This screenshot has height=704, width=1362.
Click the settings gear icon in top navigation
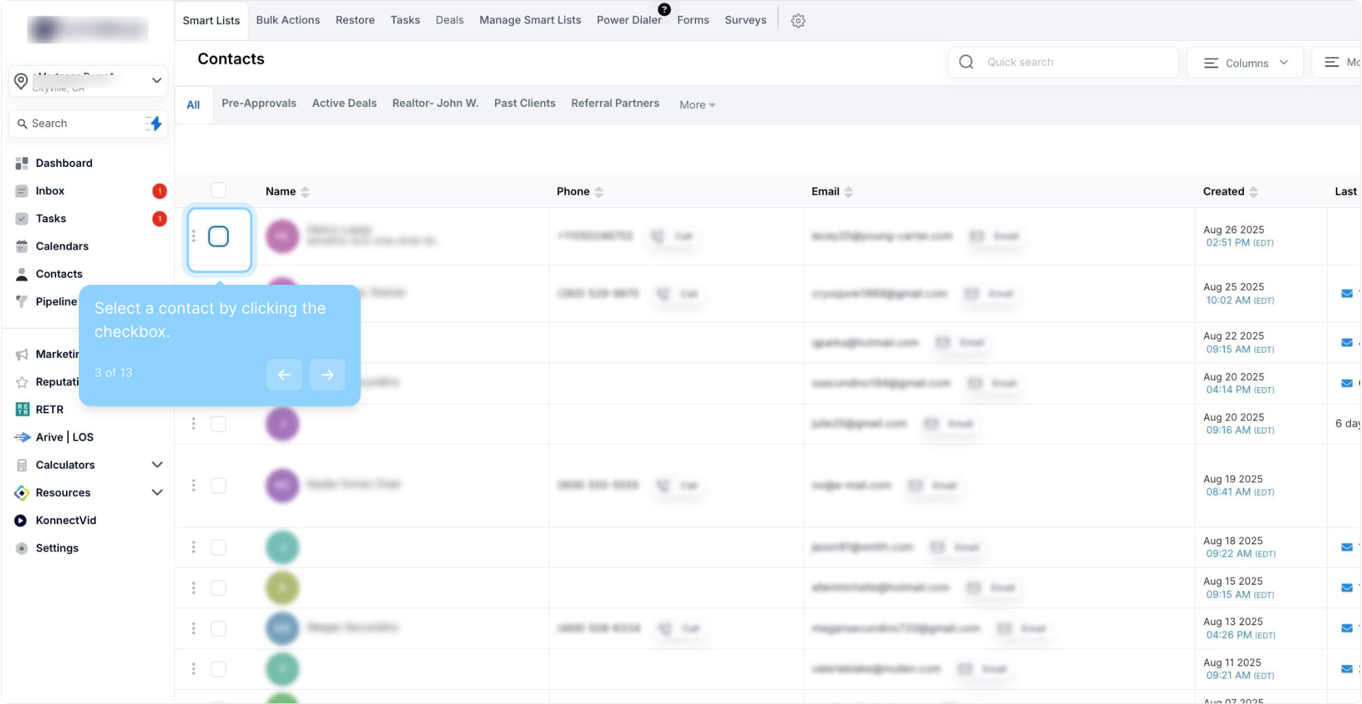coord(798,21)
